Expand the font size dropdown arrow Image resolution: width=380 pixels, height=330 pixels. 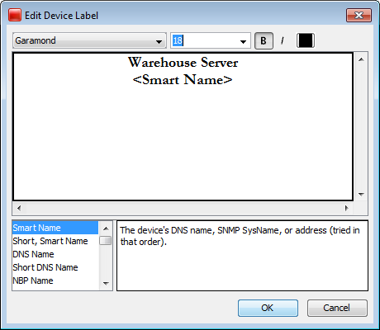(x=243, y=41)
